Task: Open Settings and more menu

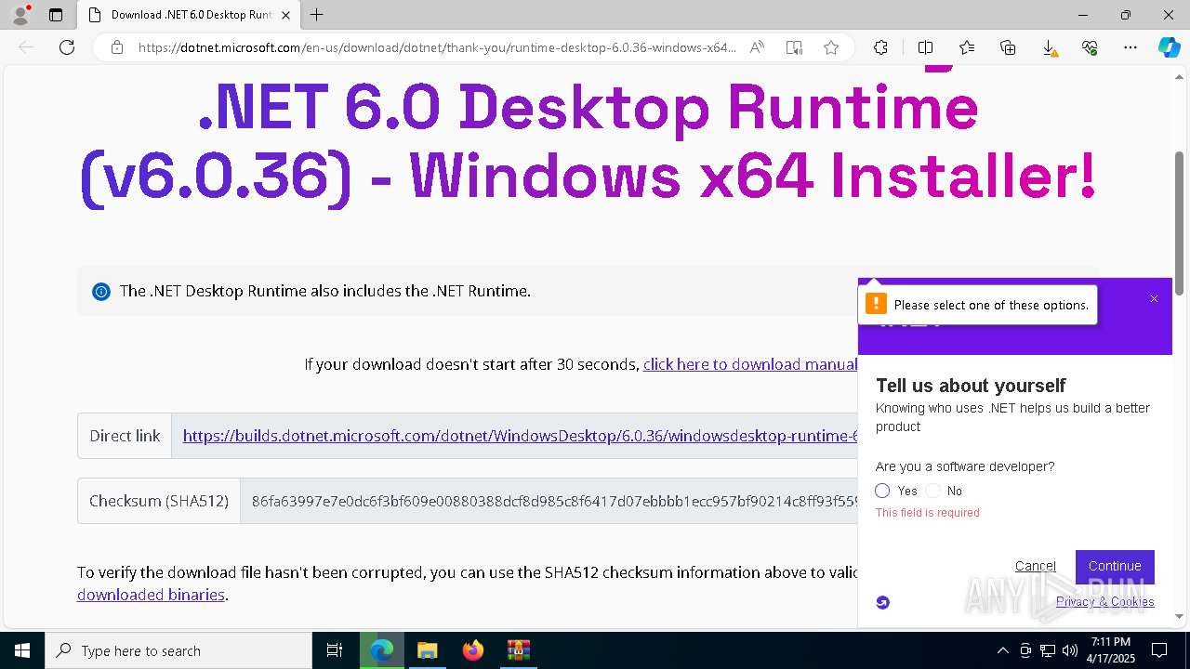Action: [1130, 47]
